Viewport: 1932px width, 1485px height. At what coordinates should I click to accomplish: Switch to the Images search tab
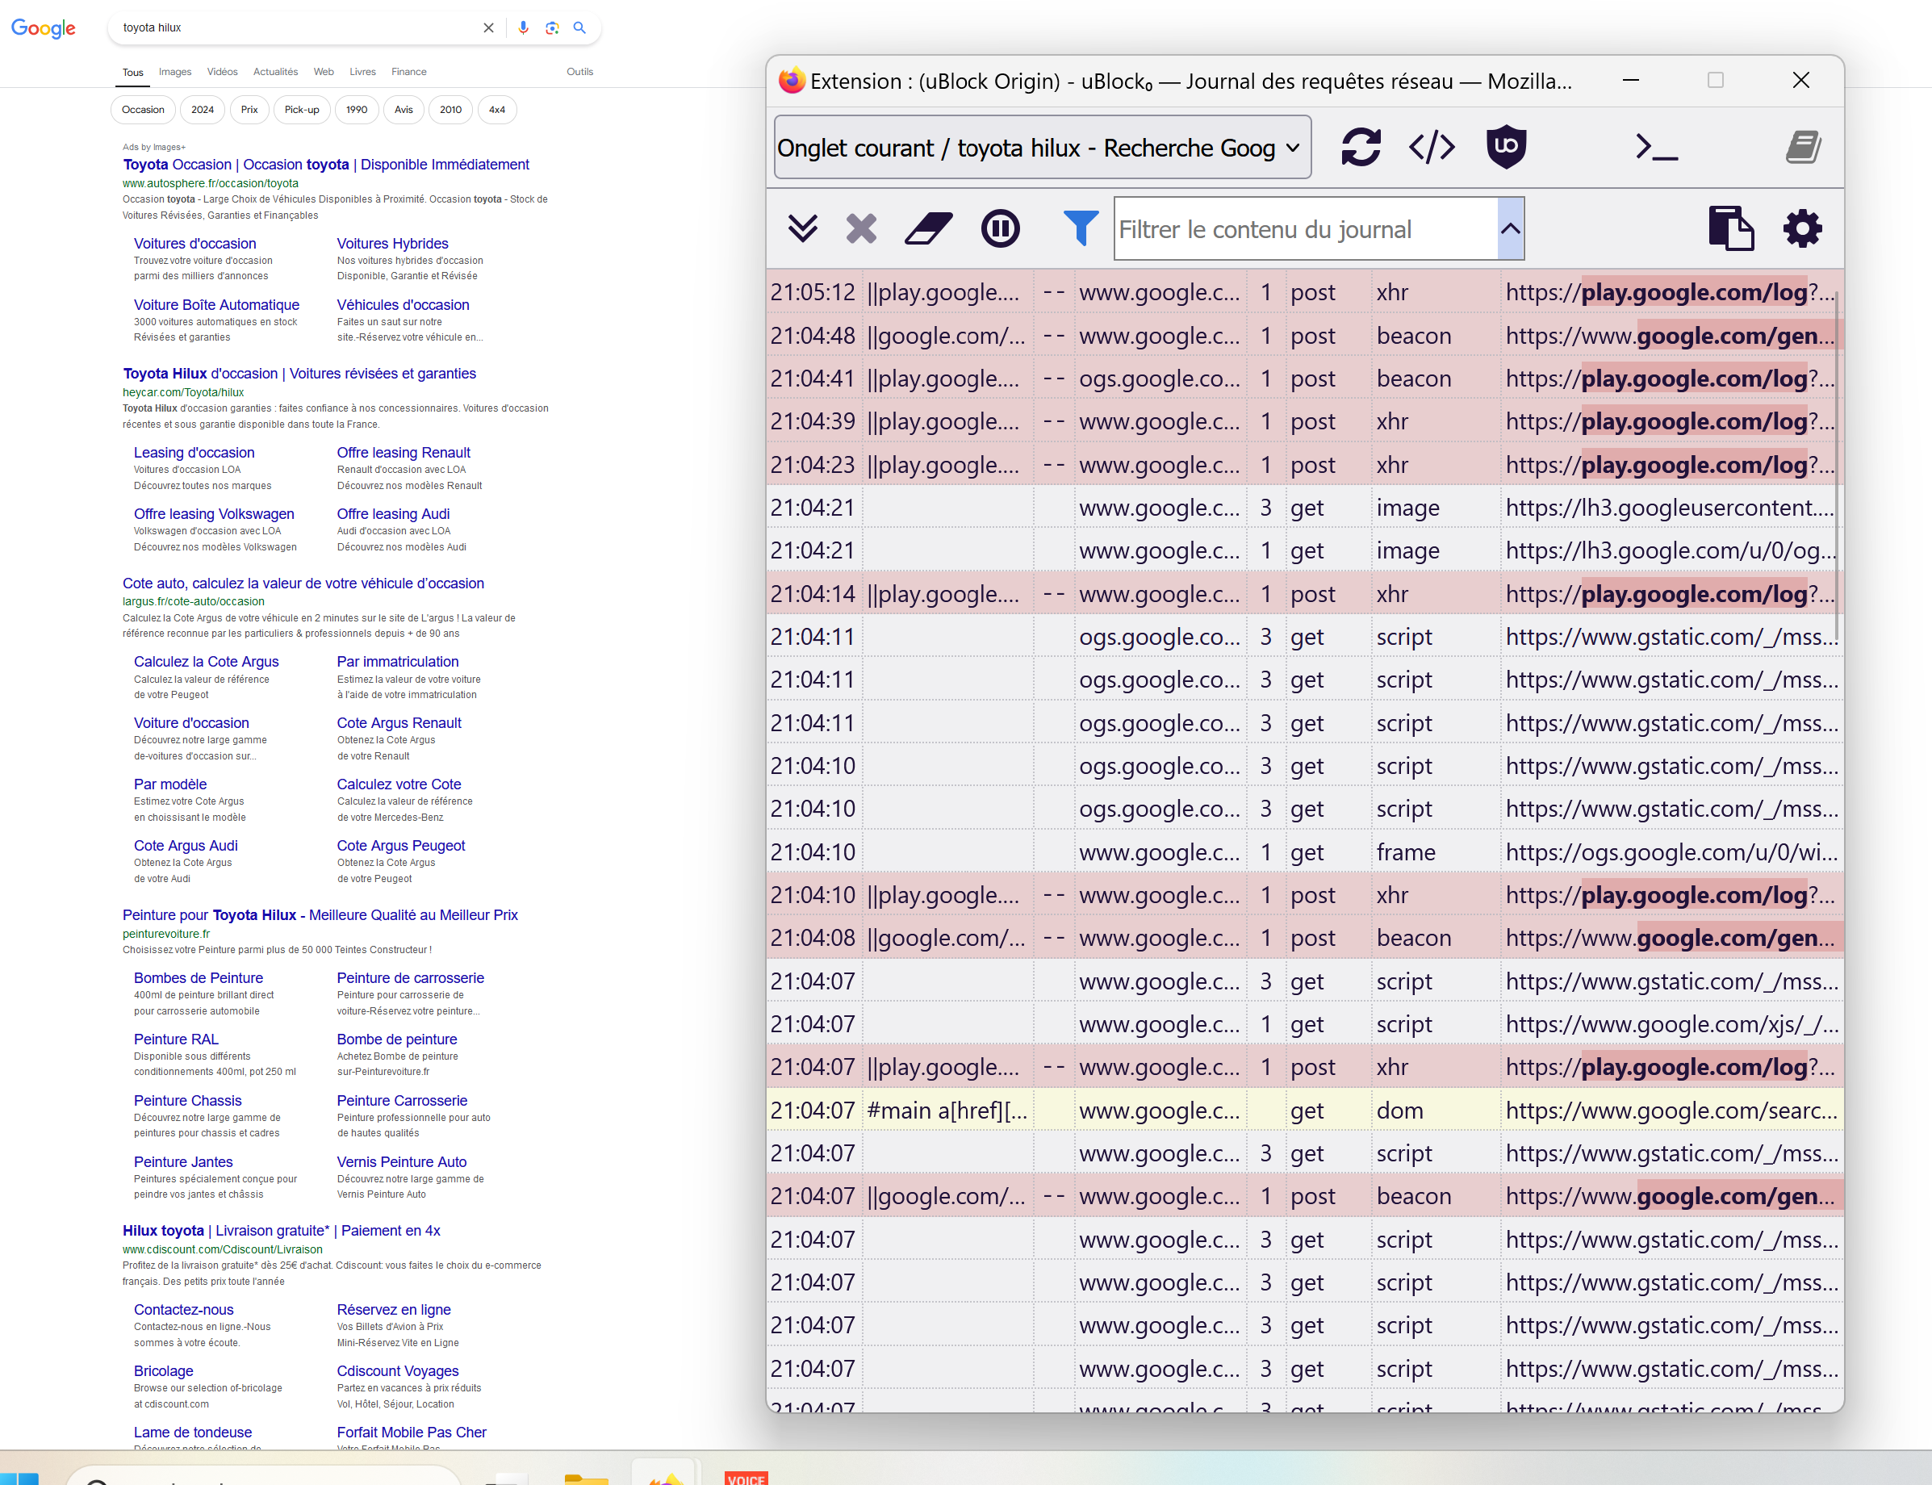coord(175,72)
